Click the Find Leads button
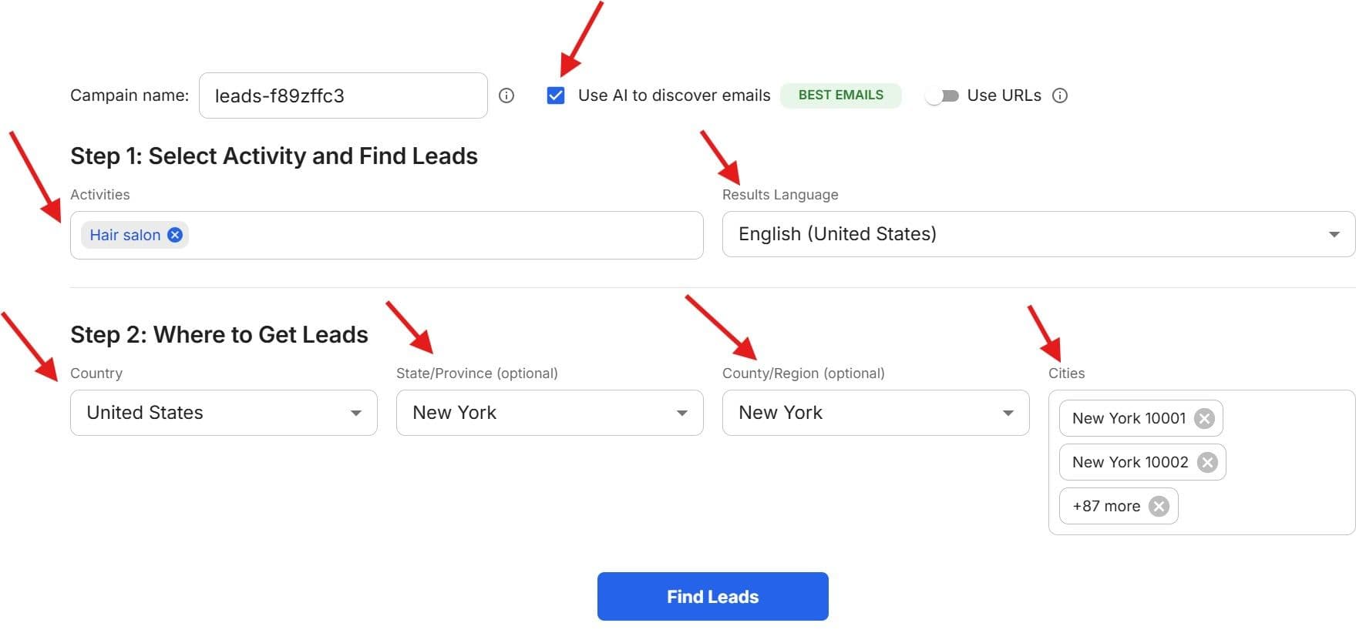The width and height of the screenshot is (1356, 633). coord(713,597)
